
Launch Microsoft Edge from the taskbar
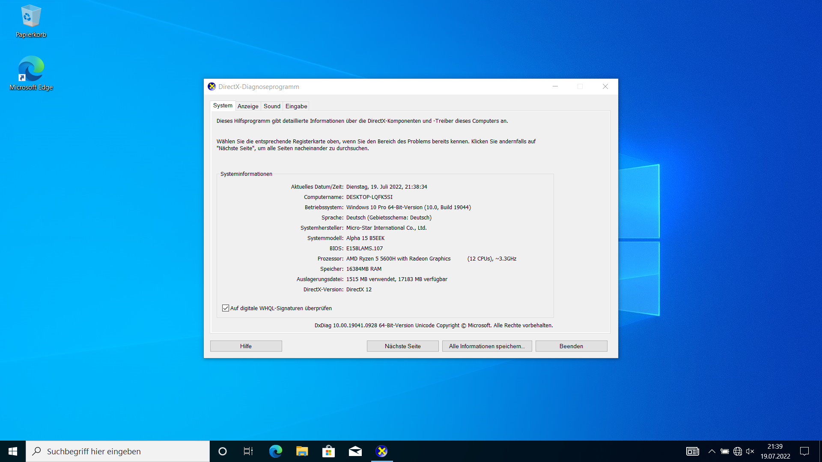276,451
